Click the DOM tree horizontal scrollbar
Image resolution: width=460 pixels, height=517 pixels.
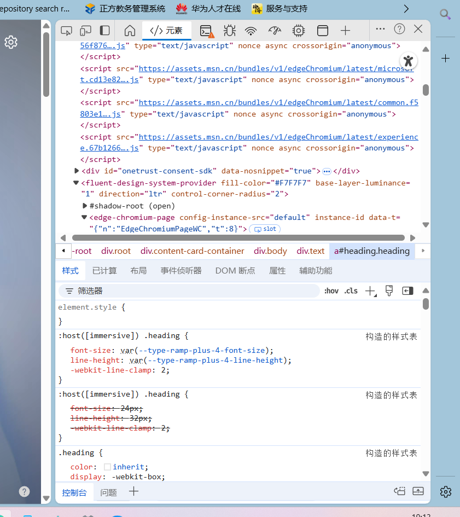point(238,238)
